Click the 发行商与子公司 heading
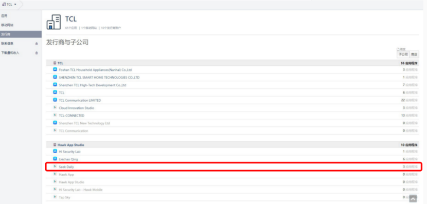 (x=67, y=43)
